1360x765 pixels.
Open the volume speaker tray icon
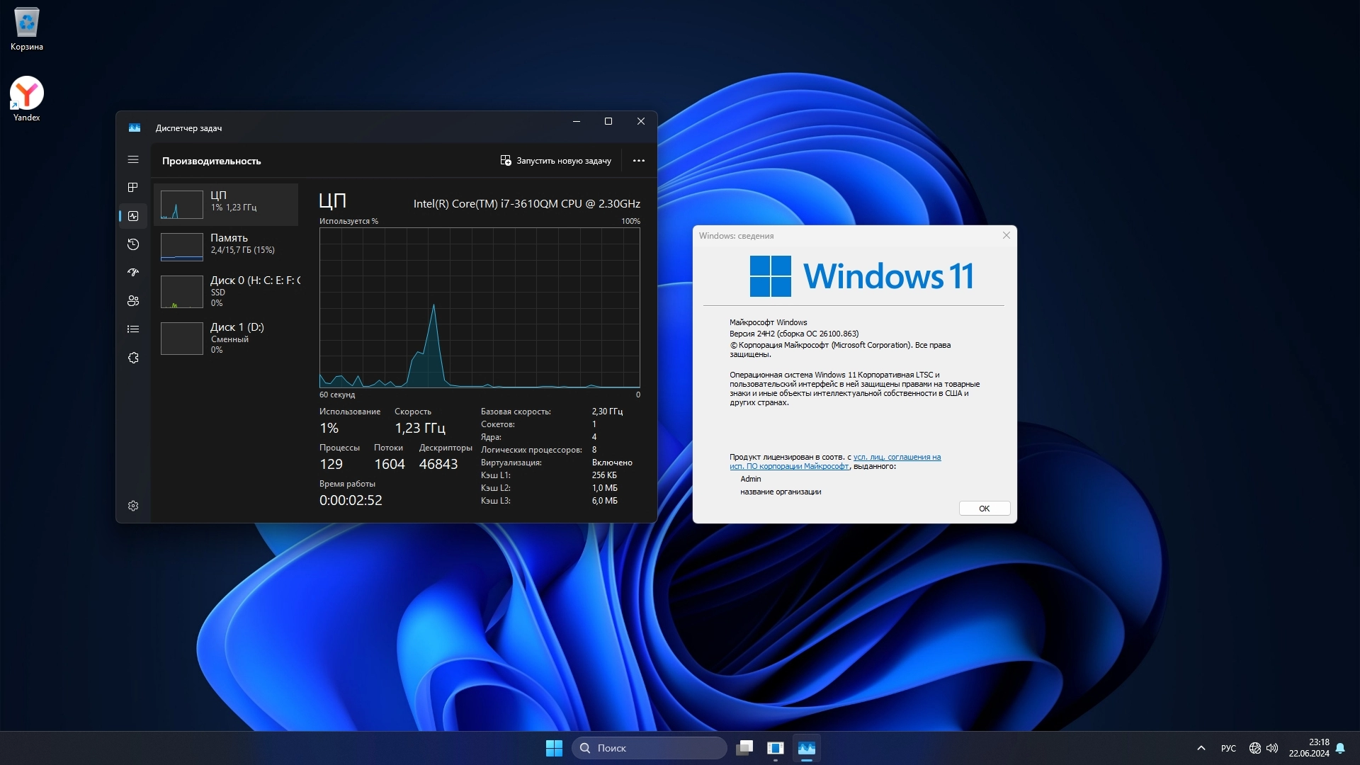coord(1272,748)
